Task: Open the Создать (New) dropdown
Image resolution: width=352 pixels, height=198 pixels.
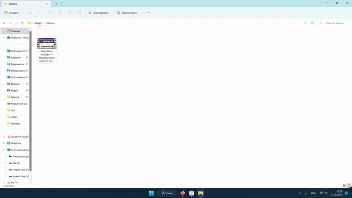Action: tap(13, 13)
